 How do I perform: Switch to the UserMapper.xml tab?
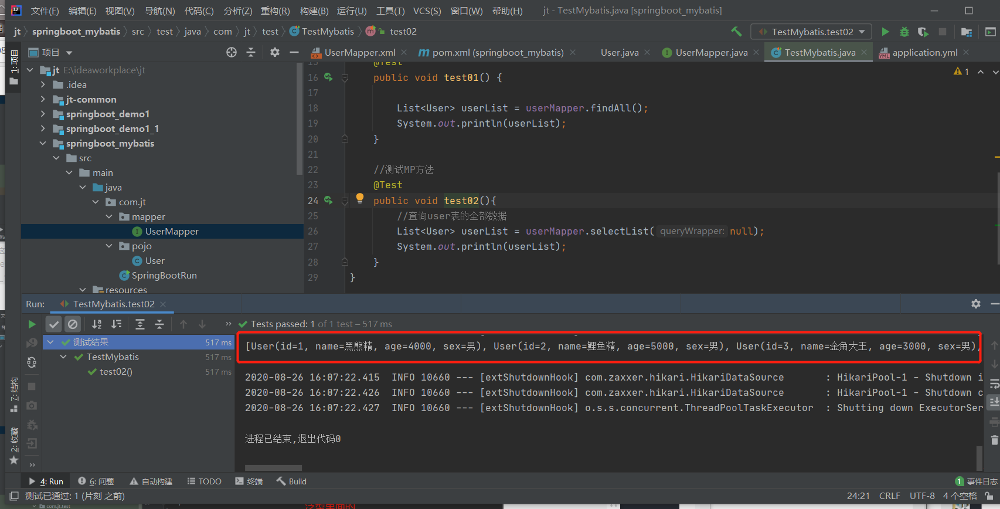[x=360, y=52]
